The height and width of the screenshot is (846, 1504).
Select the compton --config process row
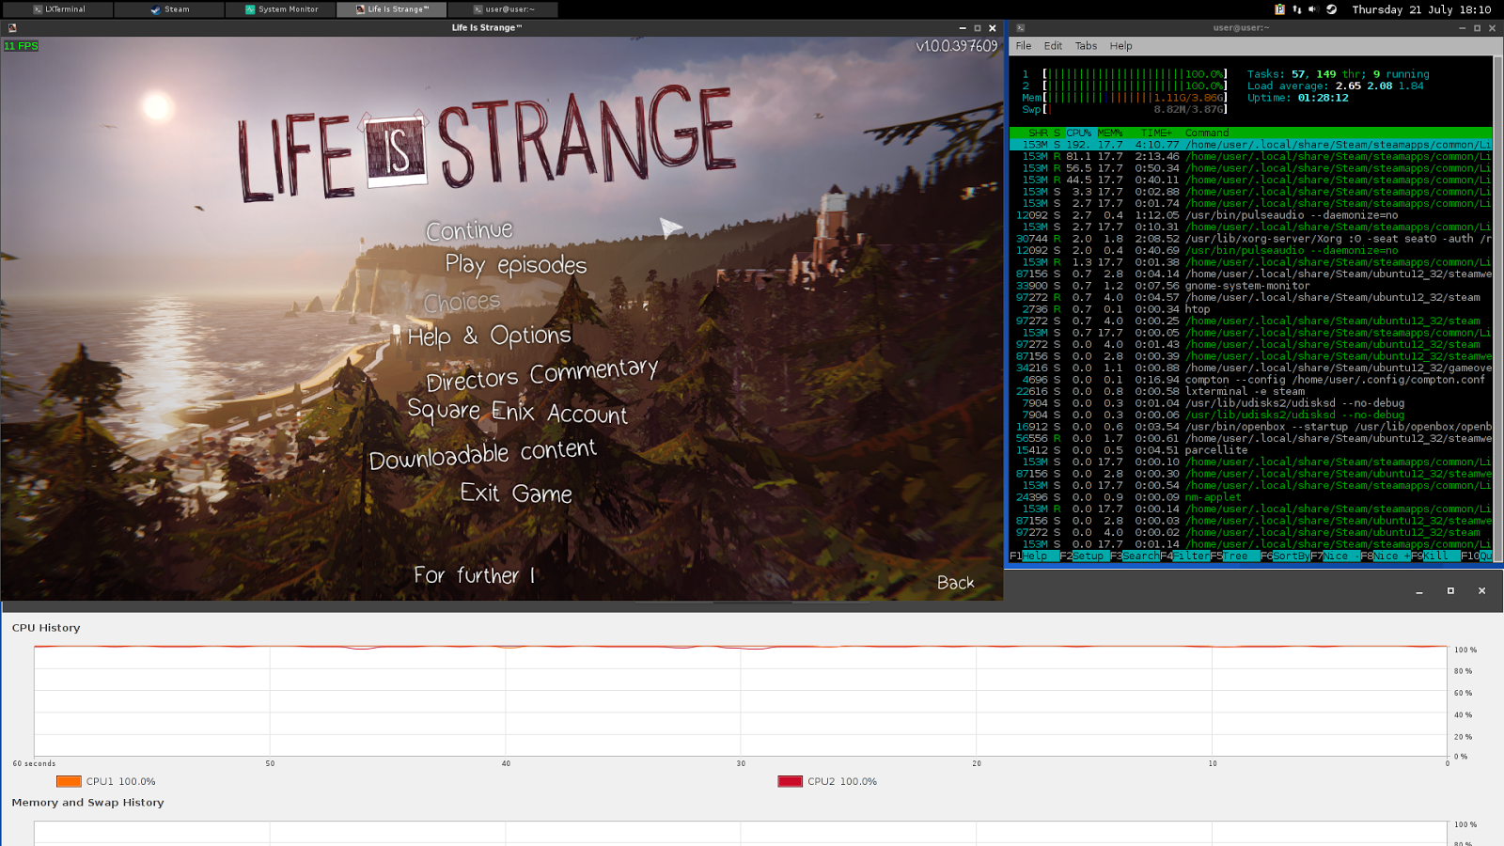point(1251,380)
